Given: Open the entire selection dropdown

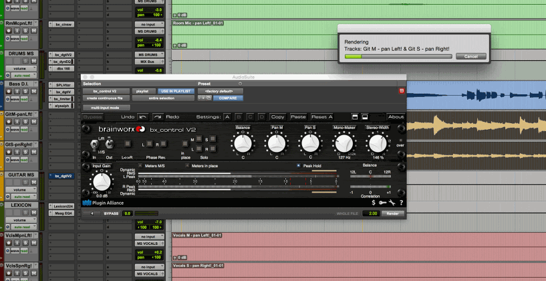Looking at the screenshot, I should [x=163, y=98].
